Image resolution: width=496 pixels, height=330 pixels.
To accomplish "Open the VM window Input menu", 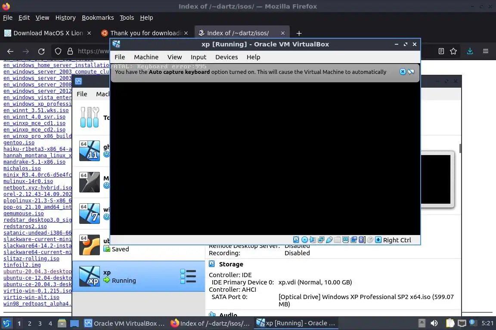I will coord(198,57).
